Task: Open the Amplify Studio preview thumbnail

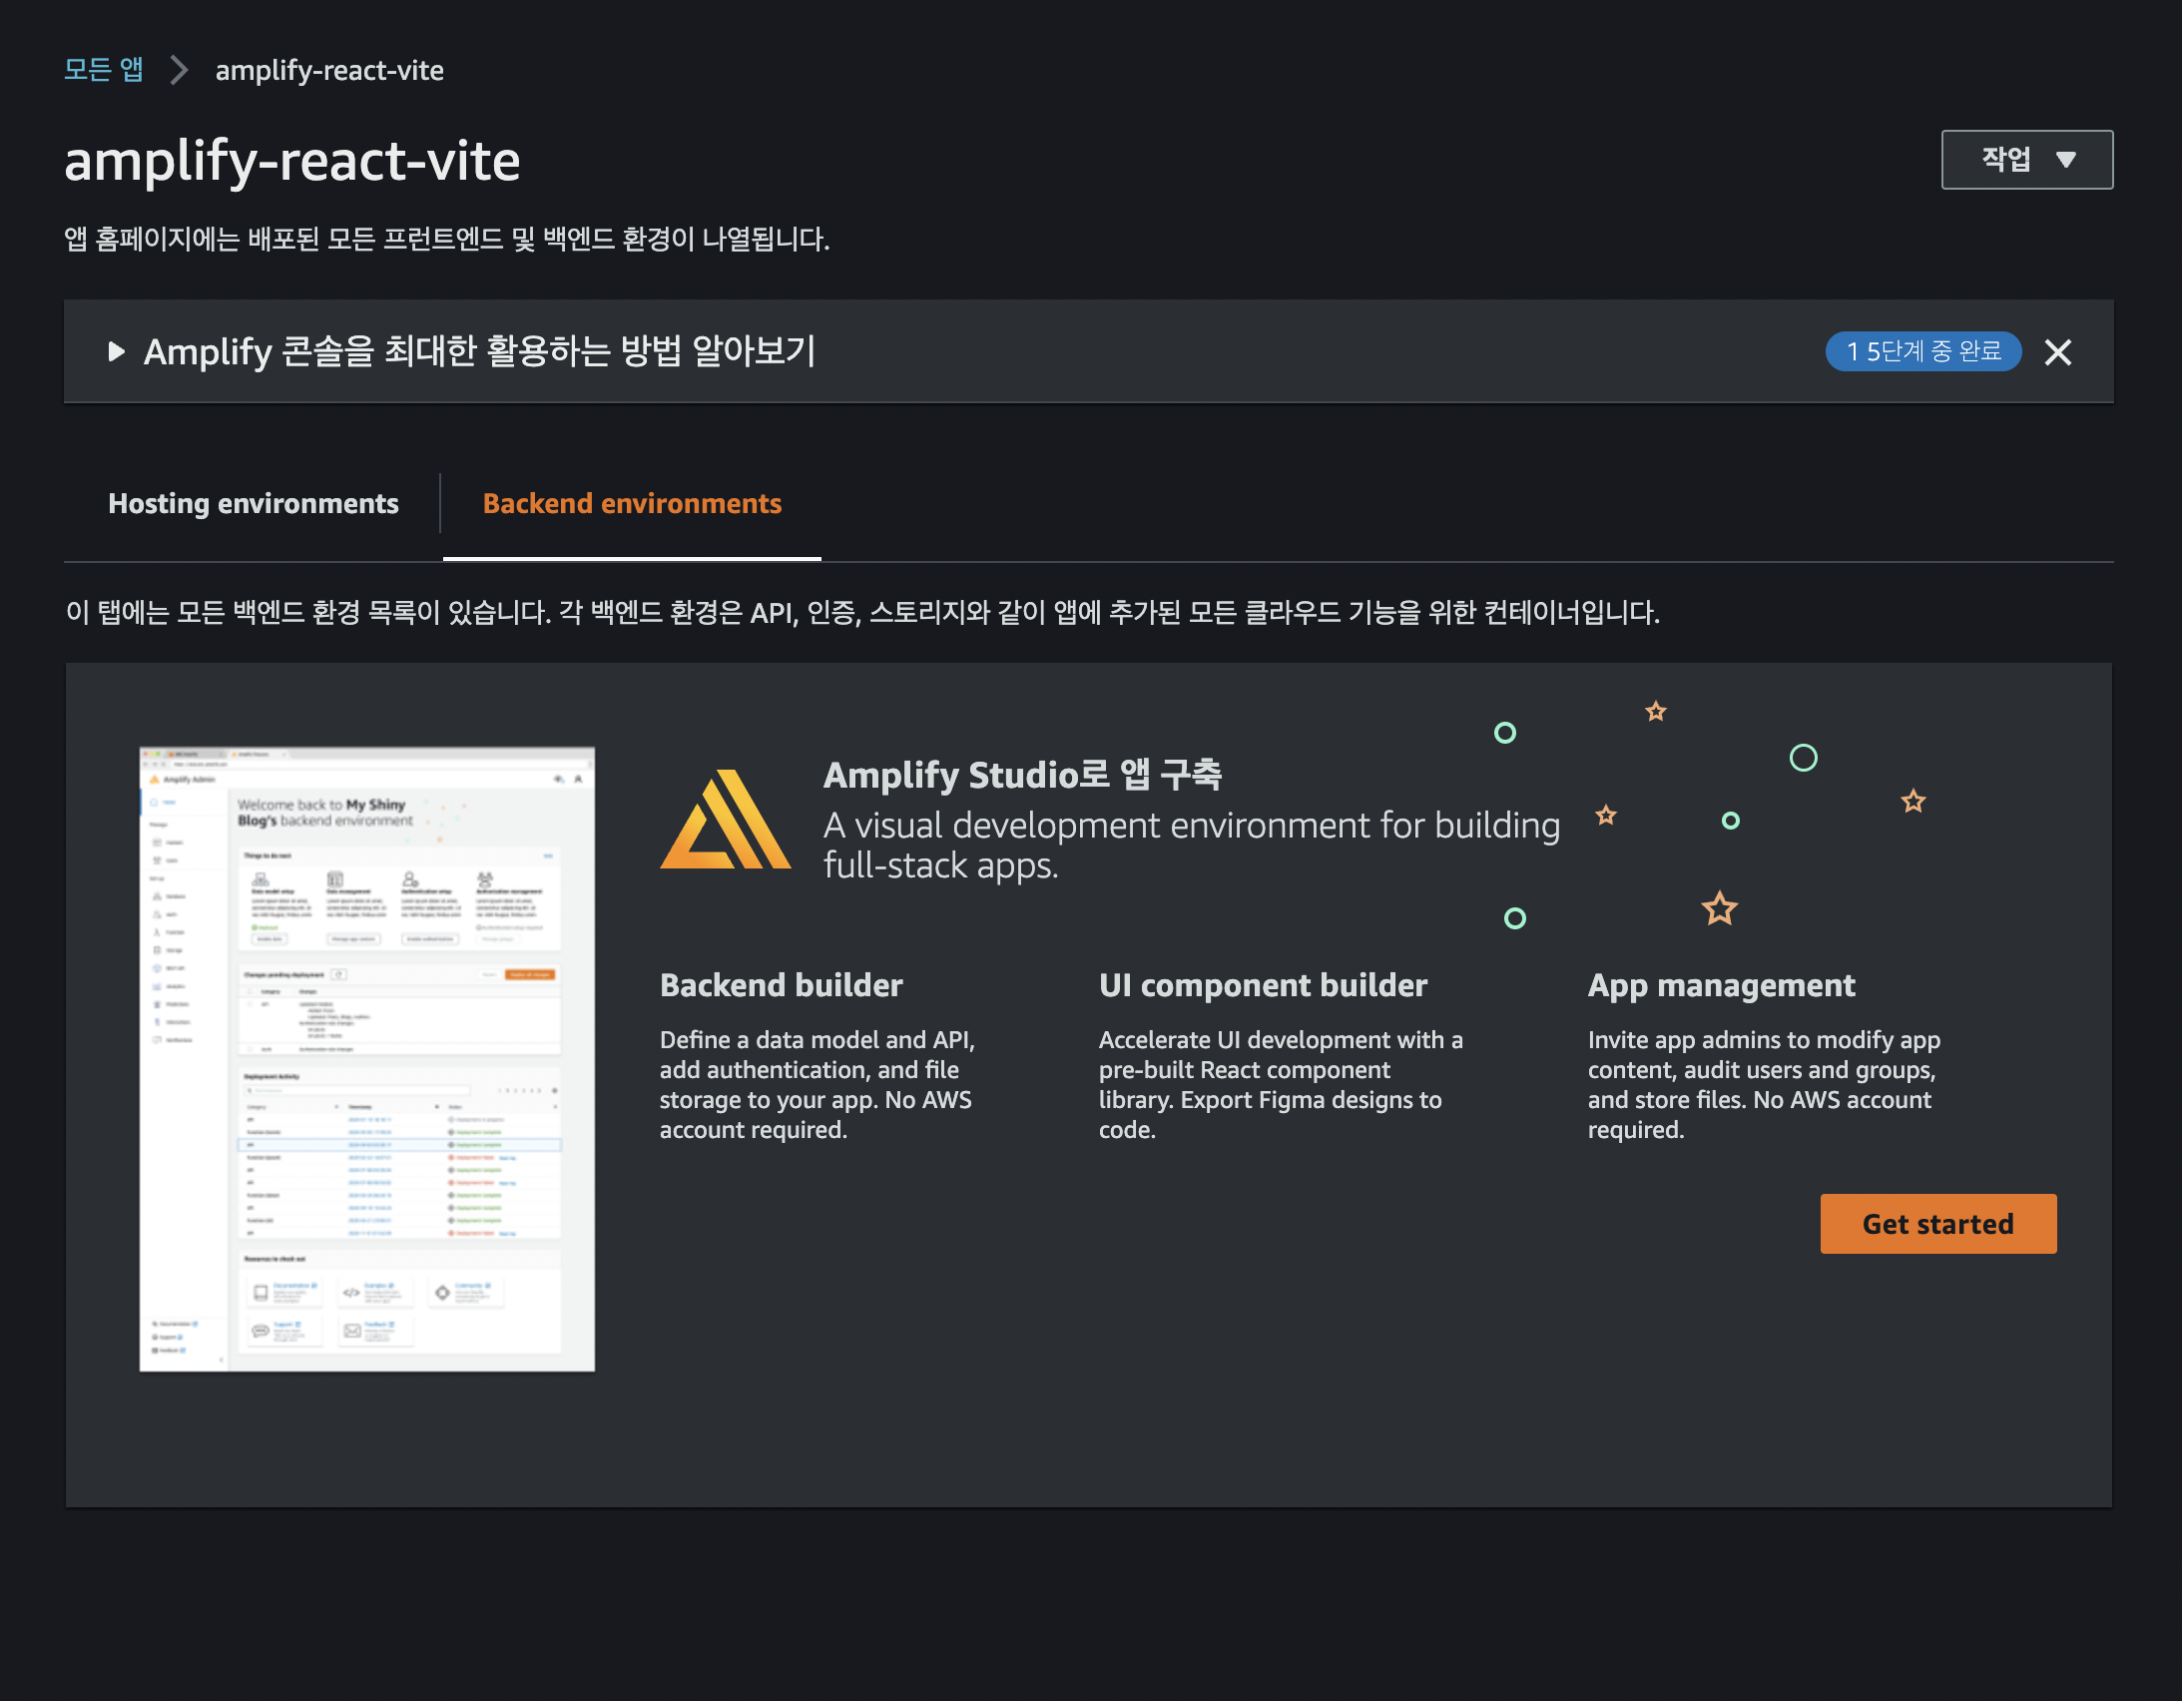Action: (366, 1058)
